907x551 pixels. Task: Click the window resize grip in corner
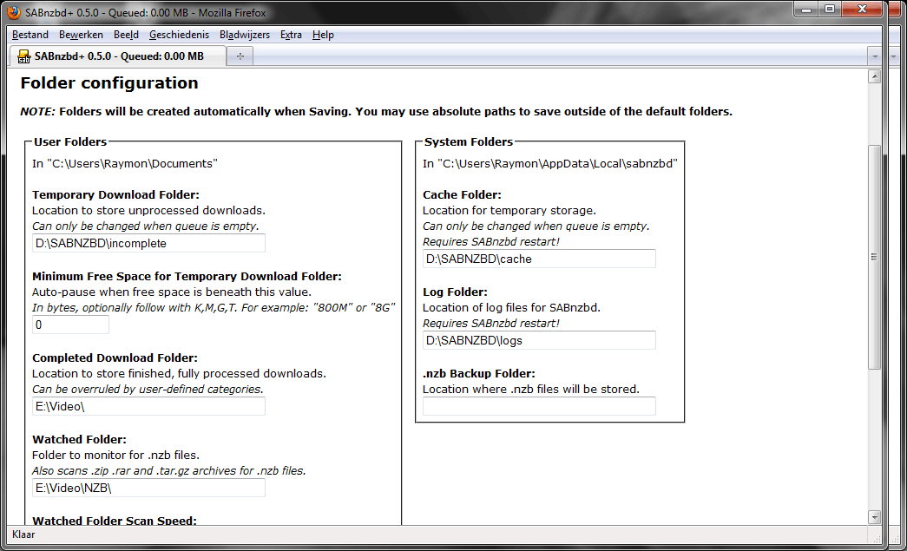pyautogui.click(x=877, y=538)
